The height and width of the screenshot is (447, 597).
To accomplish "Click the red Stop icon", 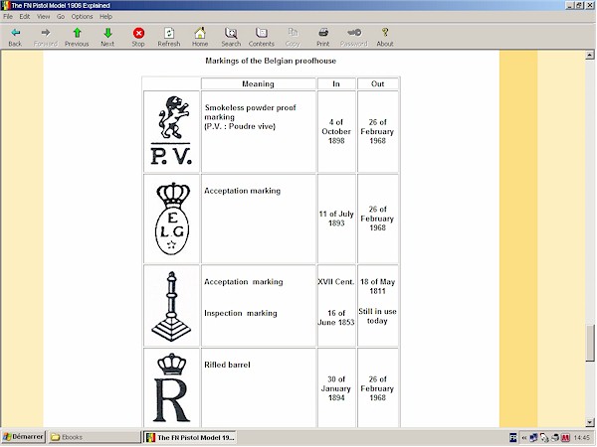I will click(138, 33).
